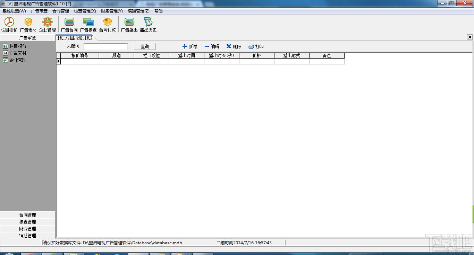
Task: Expand the 核查管理 sidebar section
Action: (28, 222)
